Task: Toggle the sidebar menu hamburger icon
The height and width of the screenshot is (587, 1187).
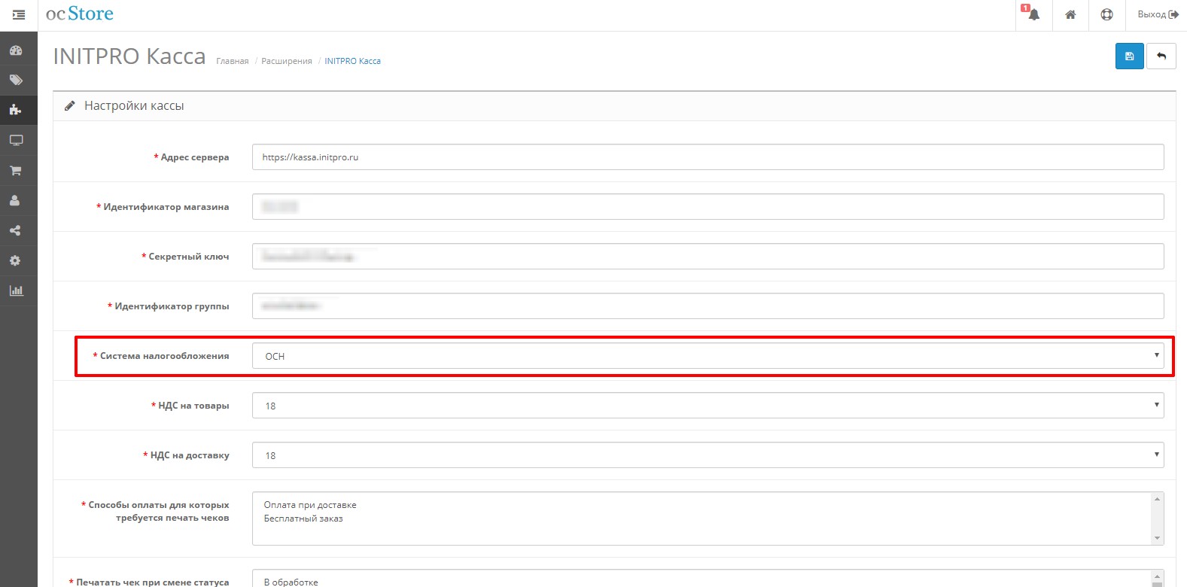Action: (19, 14)
